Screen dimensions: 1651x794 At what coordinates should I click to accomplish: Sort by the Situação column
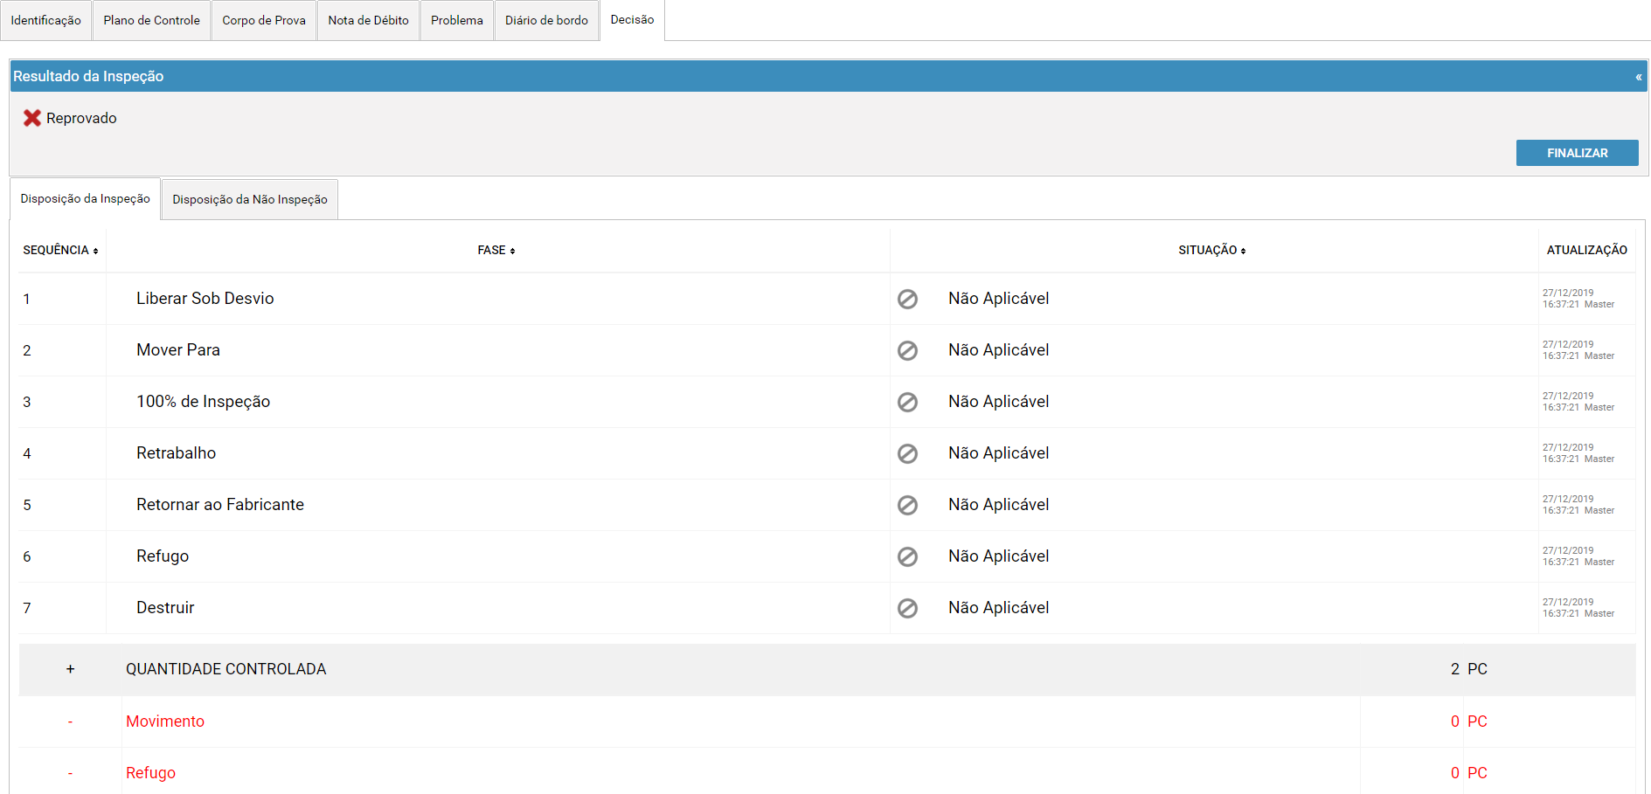[1212, 250]
